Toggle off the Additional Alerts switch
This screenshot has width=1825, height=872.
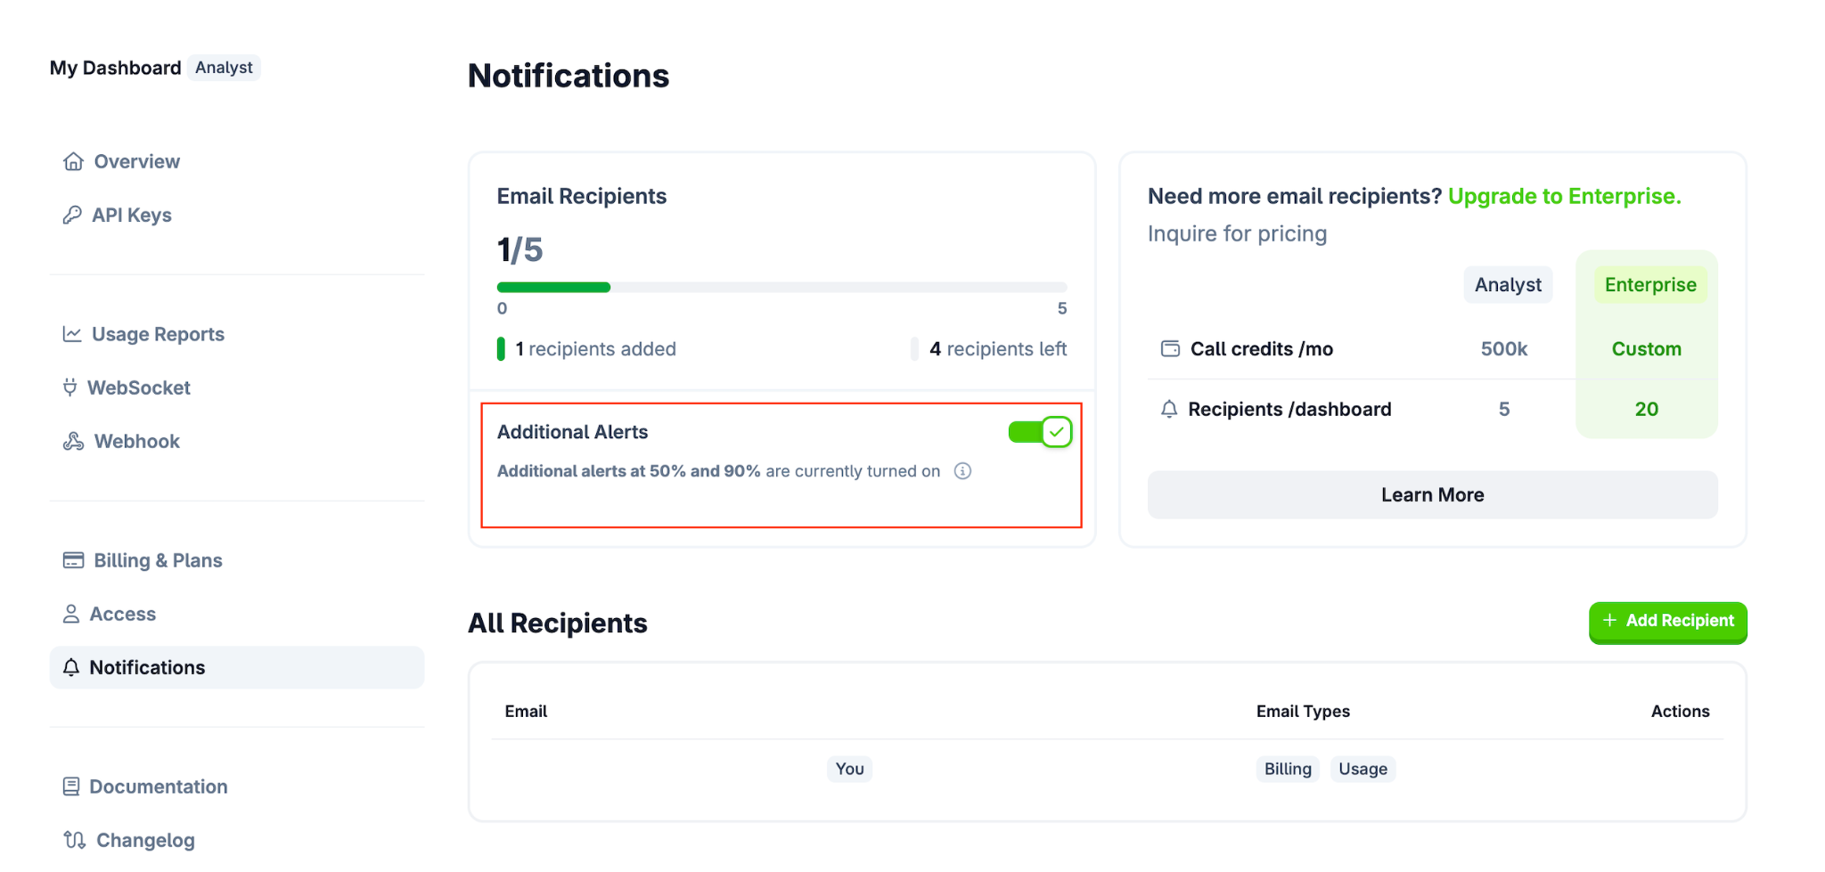click(x=1040, y=432)
